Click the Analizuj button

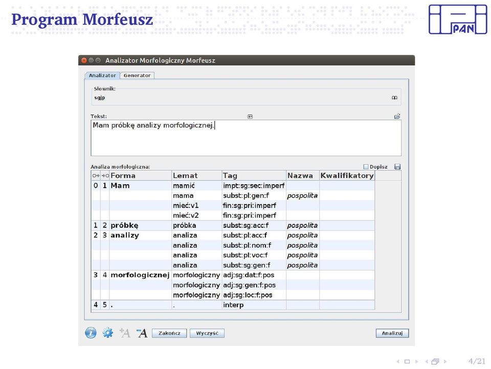click(x=392, y=333)
